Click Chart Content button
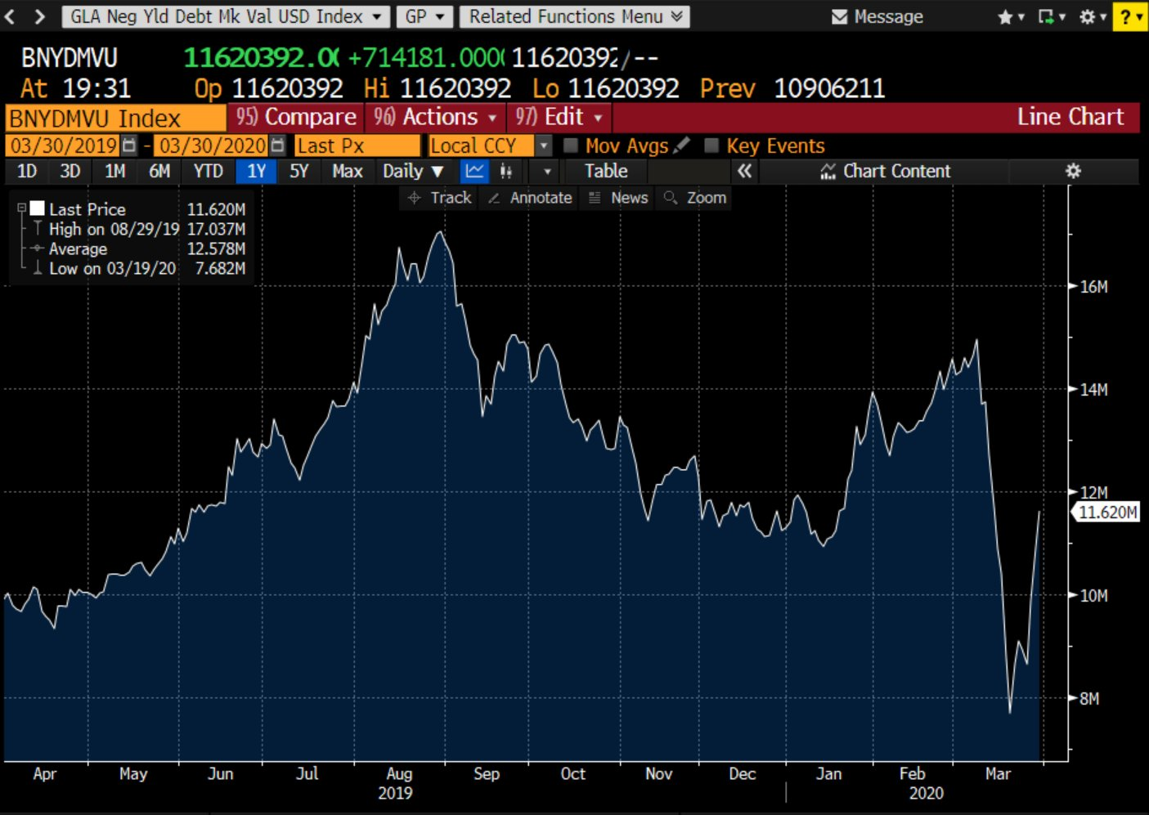Screen dimensions: 1149x815 coord(886,171)
